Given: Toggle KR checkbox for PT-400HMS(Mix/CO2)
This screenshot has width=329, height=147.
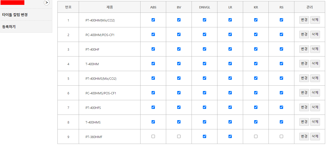Looking at the screenshot, I should coord(256,78).
